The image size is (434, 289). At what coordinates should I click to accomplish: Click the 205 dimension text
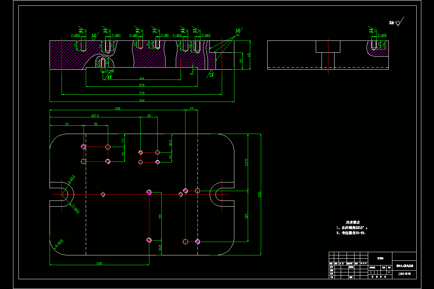pyautogui.click(x=99, y=263)
